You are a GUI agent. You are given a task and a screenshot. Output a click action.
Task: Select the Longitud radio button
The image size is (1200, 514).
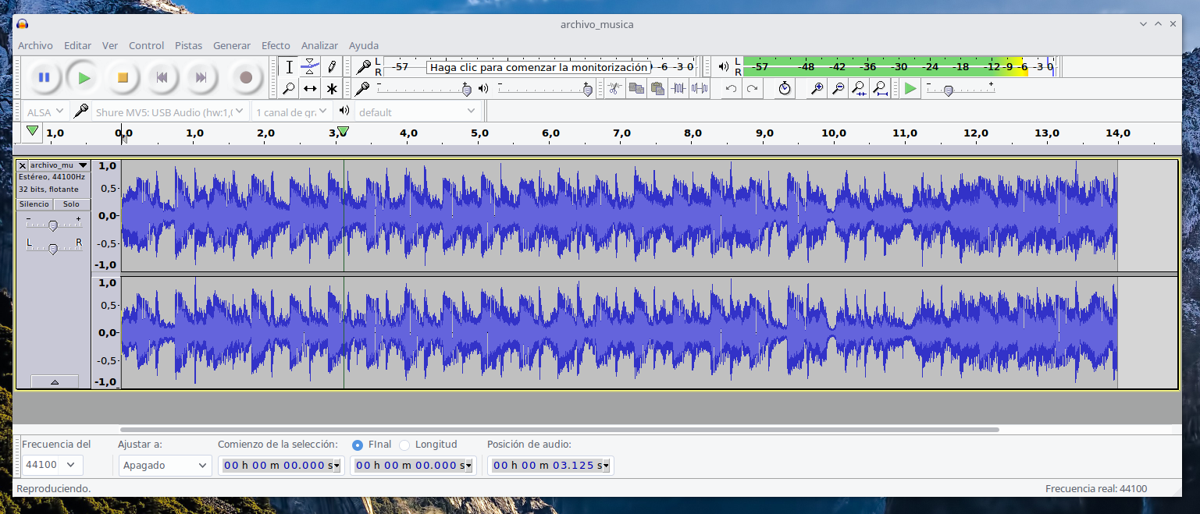tap(404, 445)
